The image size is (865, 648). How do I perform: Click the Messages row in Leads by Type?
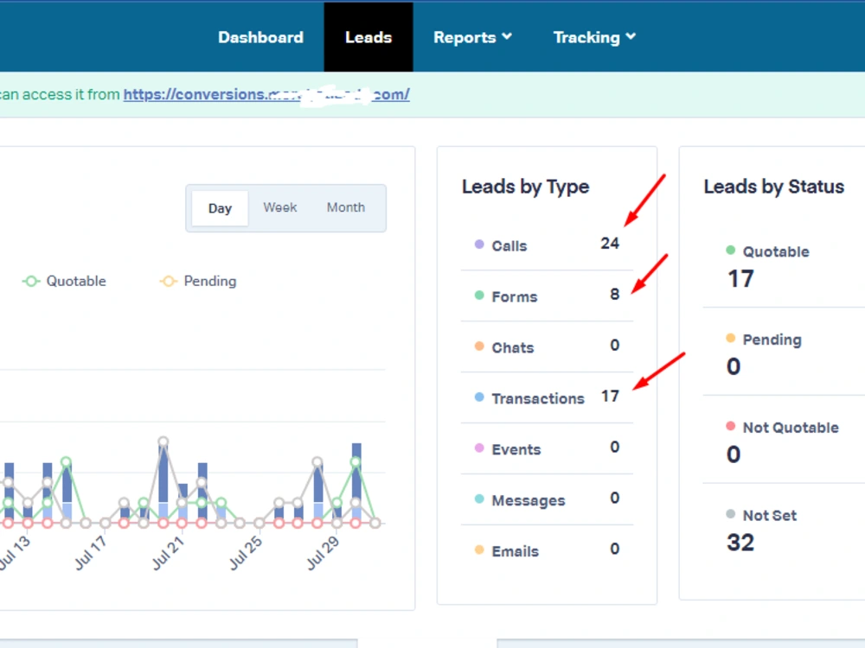(x=547, y=499)
